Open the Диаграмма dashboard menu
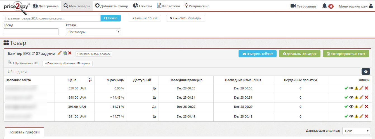 coord(46,6)
